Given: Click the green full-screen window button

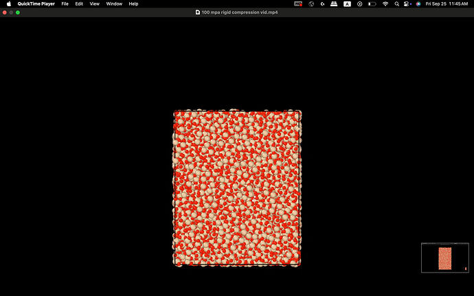Looking at the screenshot, I should 18,12.
